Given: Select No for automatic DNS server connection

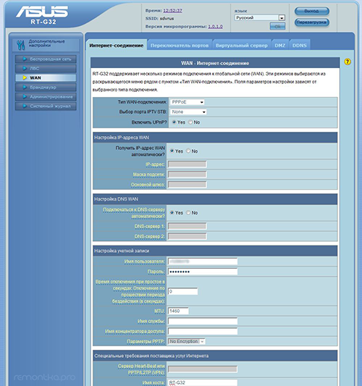Looking at the screenshot, I should (188, 212).
